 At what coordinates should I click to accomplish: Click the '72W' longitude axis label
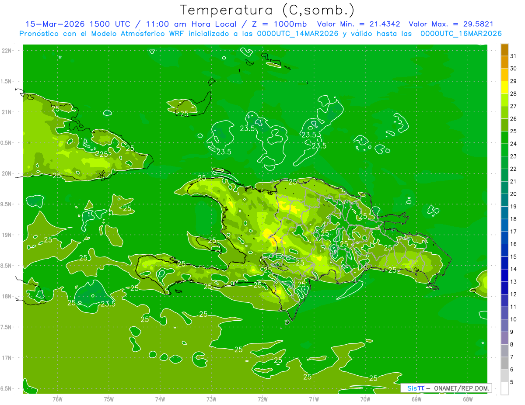(x=262, y=399)
